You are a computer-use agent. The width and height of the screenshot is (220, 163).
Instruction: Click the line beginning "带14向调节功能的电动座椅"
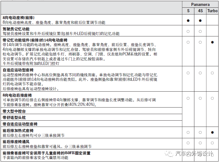pyautogui.click(x=79, y=45)
